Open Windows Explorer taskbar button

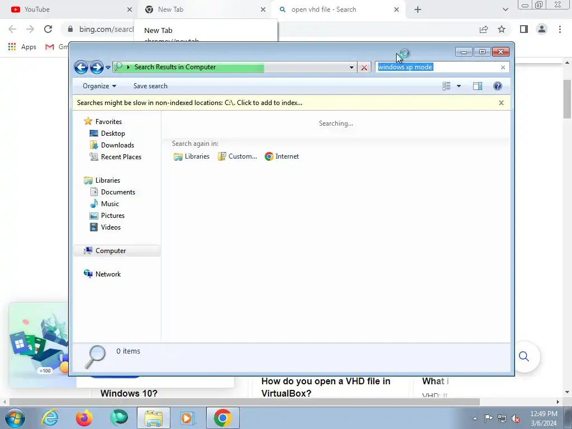pos(154,418)
